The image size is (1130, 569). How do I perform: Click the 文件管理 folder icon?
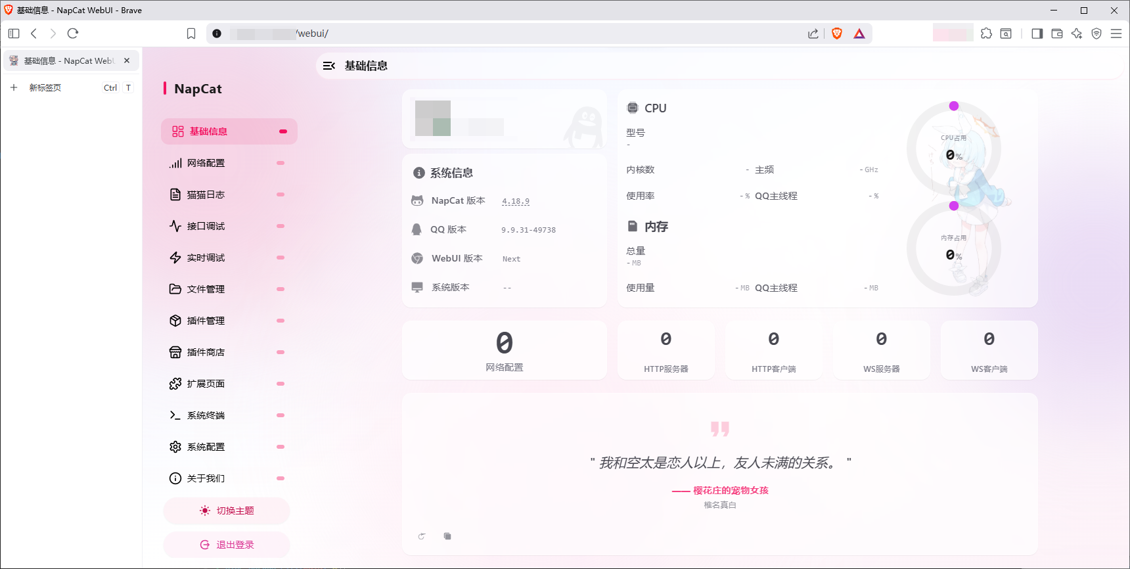175,289
